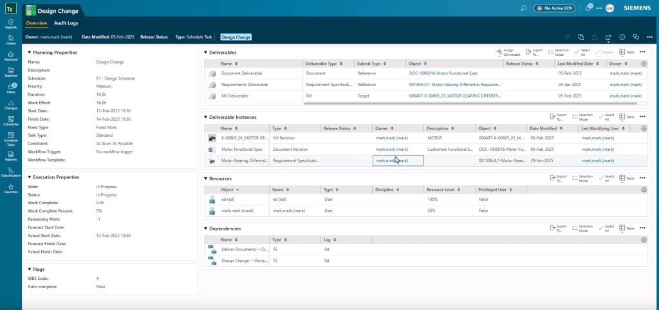Toggle Selection Mode in Deliverable Instances
This screenshot has height=310, width=659.
point(582,117)
